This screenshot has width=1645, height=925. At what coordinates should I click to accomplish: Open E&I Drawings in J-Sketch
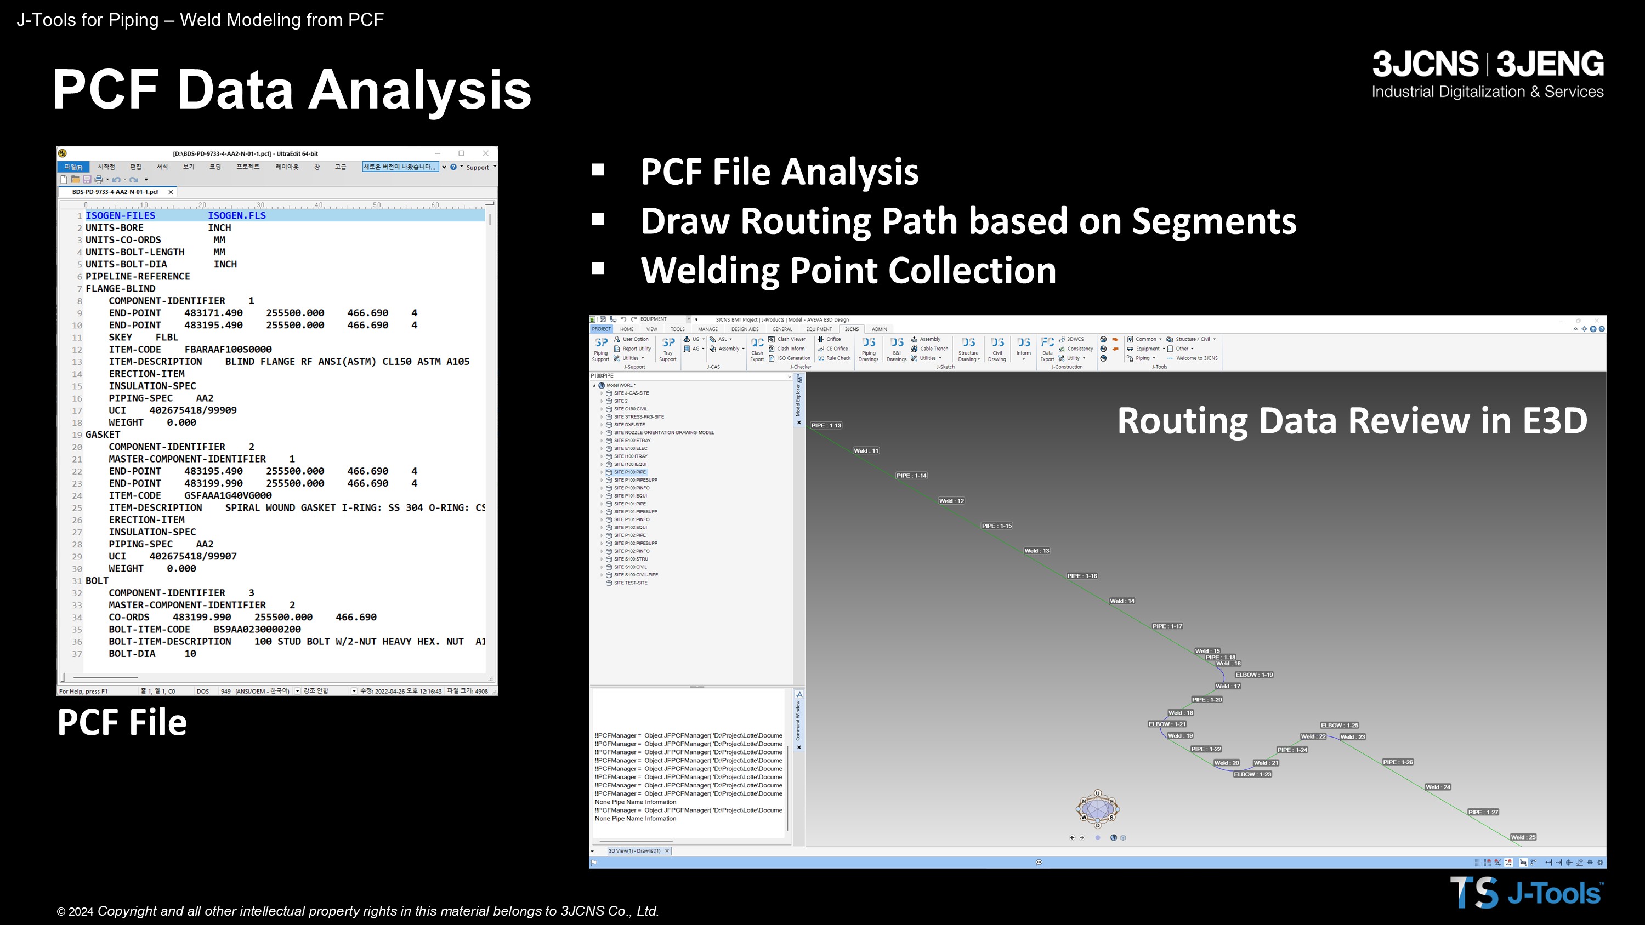[x=897, y=349]
